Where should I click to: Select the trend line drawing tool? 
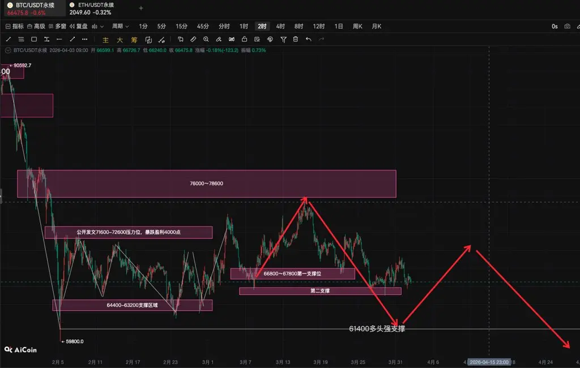8,39
